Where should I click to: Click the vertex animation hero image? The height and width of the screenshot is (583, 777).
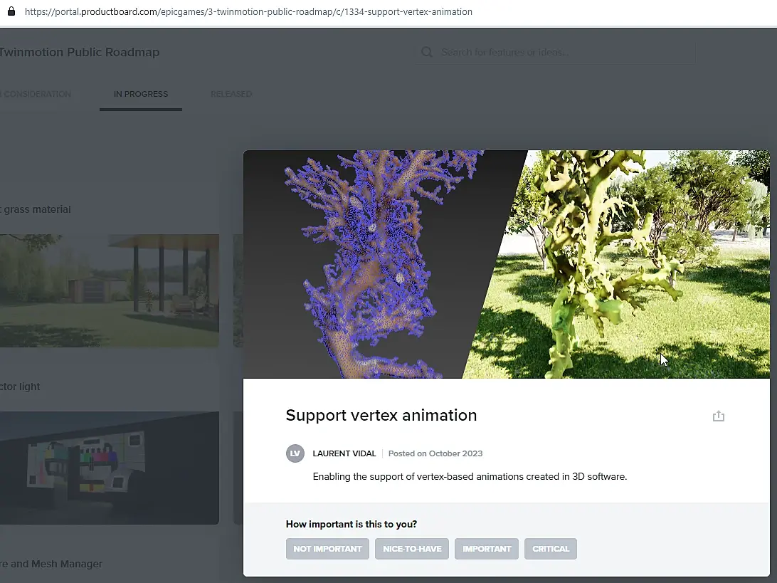pos(507,264)
